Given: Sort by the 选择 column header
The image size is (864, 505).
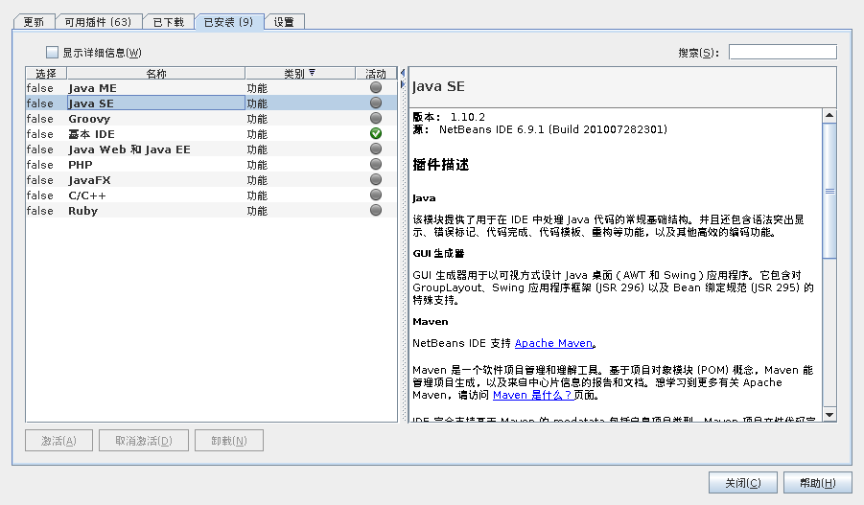Looking at the screenshot, I should point(46,73).
